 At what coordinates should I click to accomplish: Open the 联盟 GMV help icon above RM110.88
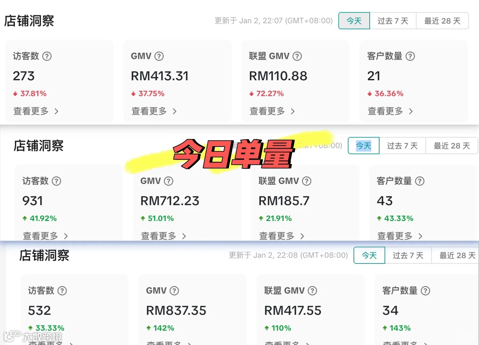[297, 56]
